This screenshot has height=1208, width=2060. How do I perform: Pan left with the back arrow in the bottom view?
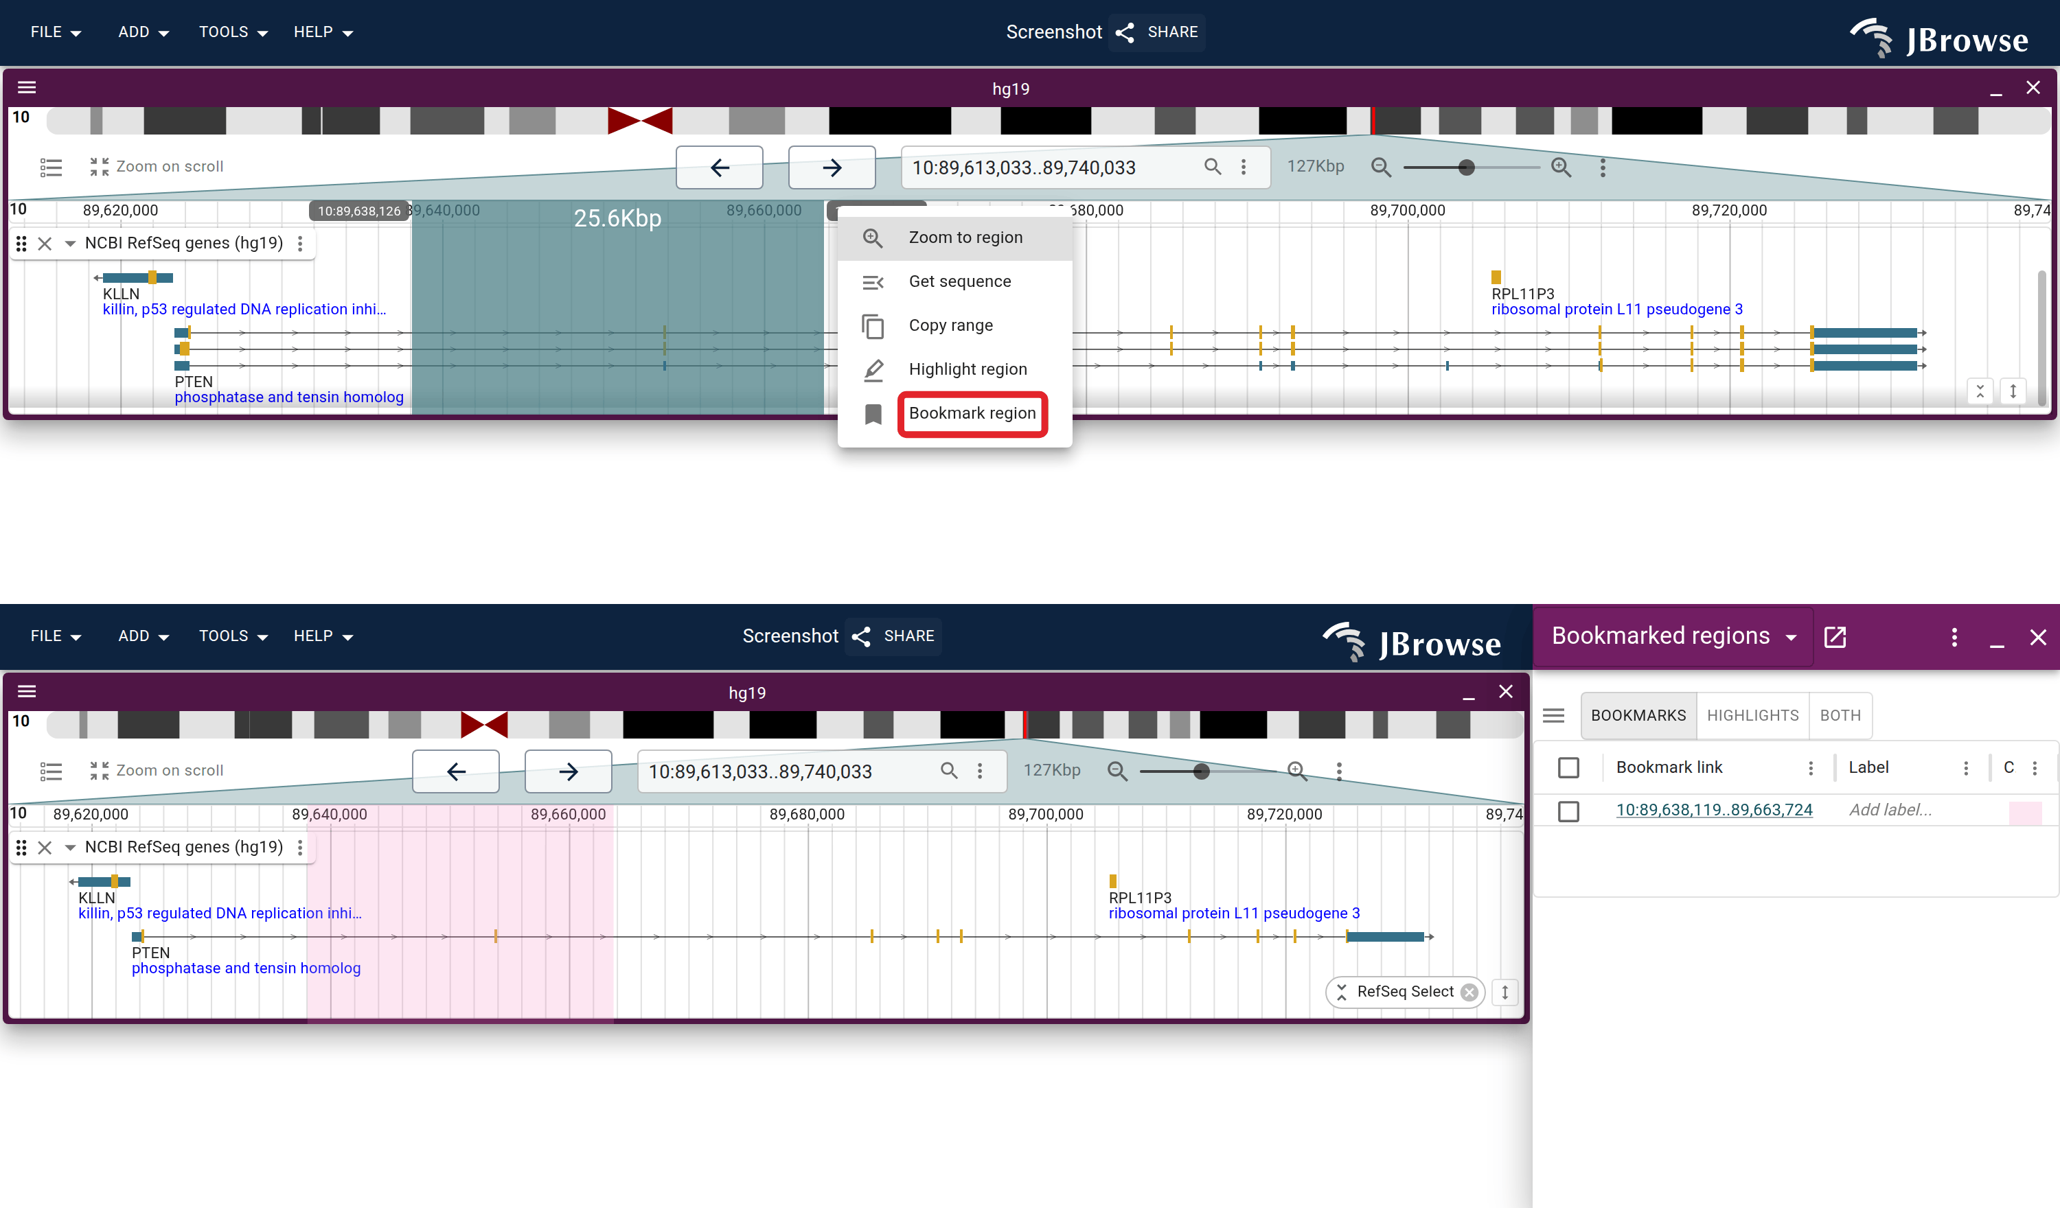[455, 771]
